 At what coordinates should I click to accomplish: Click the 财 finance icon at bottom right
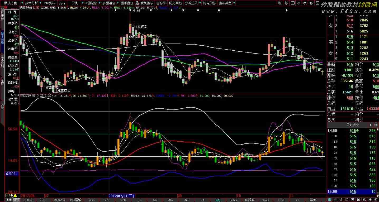tap(335, 200)
